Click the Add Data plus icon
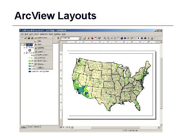 (58, 38)
